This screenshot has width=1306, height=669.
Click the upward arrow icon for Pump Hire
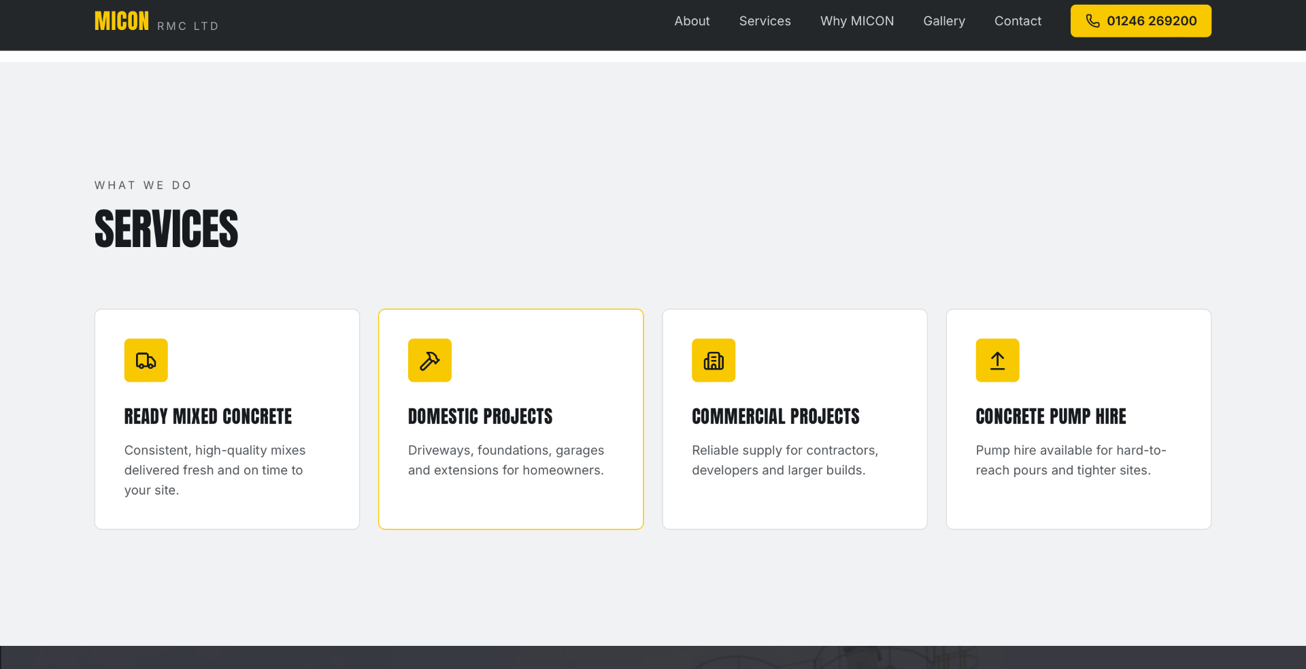[x=997, y=360]
